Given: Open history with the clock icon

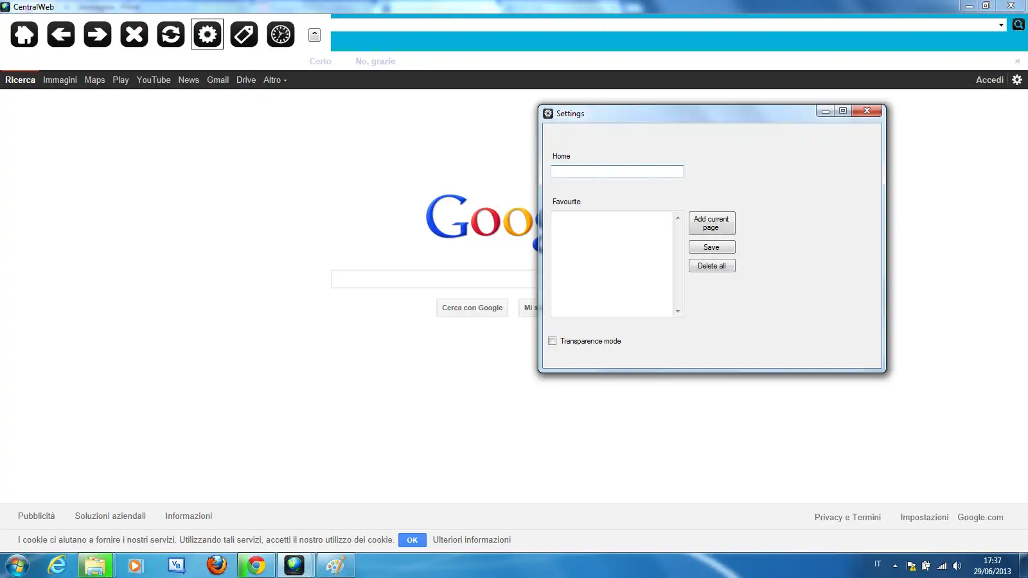Looking at the screenshot, I should pos(281,34).
